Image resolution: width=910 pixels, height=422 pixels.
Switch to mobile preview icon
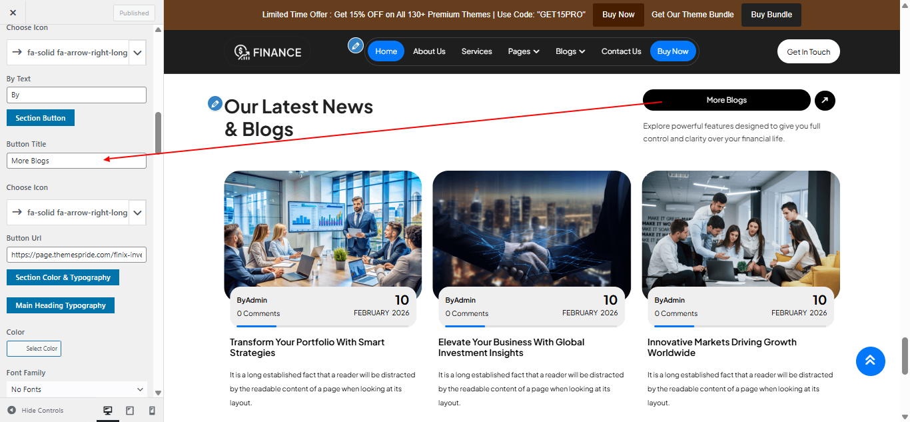152,411
